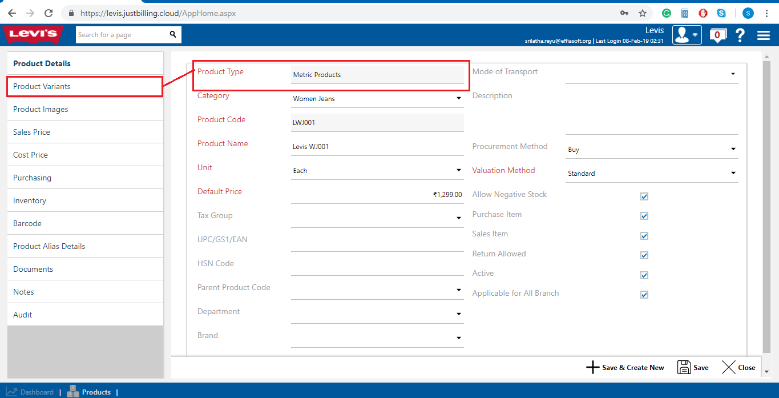Toggle Purchase Item checkbox
This screenshot has height=398, width=779.
644,216
